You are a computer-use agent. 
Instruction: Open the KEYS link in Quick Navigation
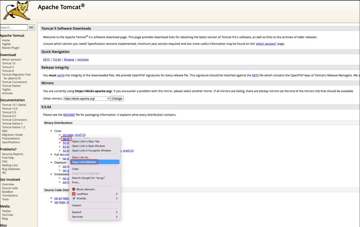pyautogui.click(x=46, y=60)
